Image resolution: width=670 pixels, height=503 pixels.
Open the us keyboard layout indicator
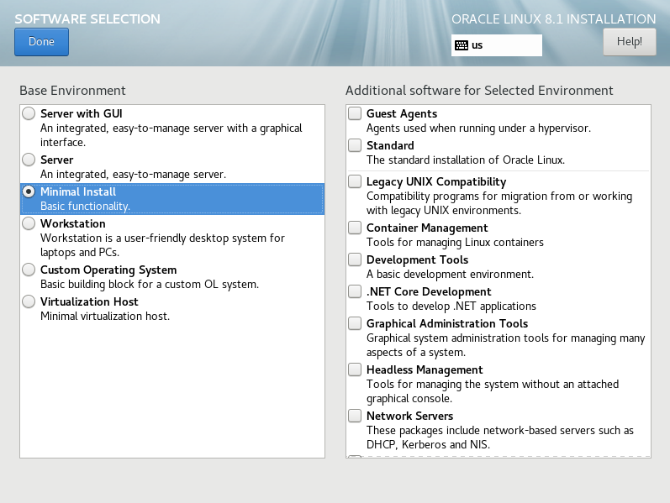pos(497,45)
